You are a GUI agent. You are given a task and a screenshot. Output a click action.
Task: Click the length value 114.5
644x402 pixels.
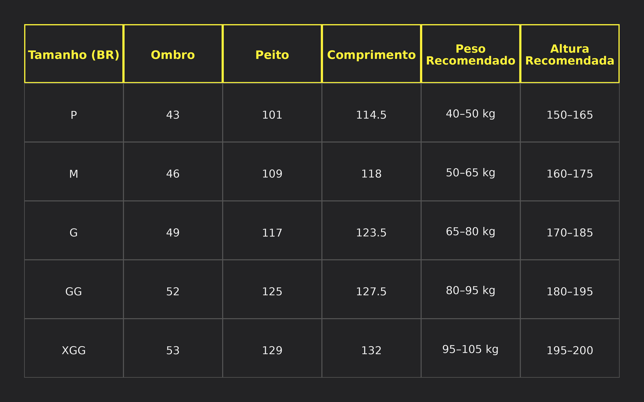click(371, 115)
